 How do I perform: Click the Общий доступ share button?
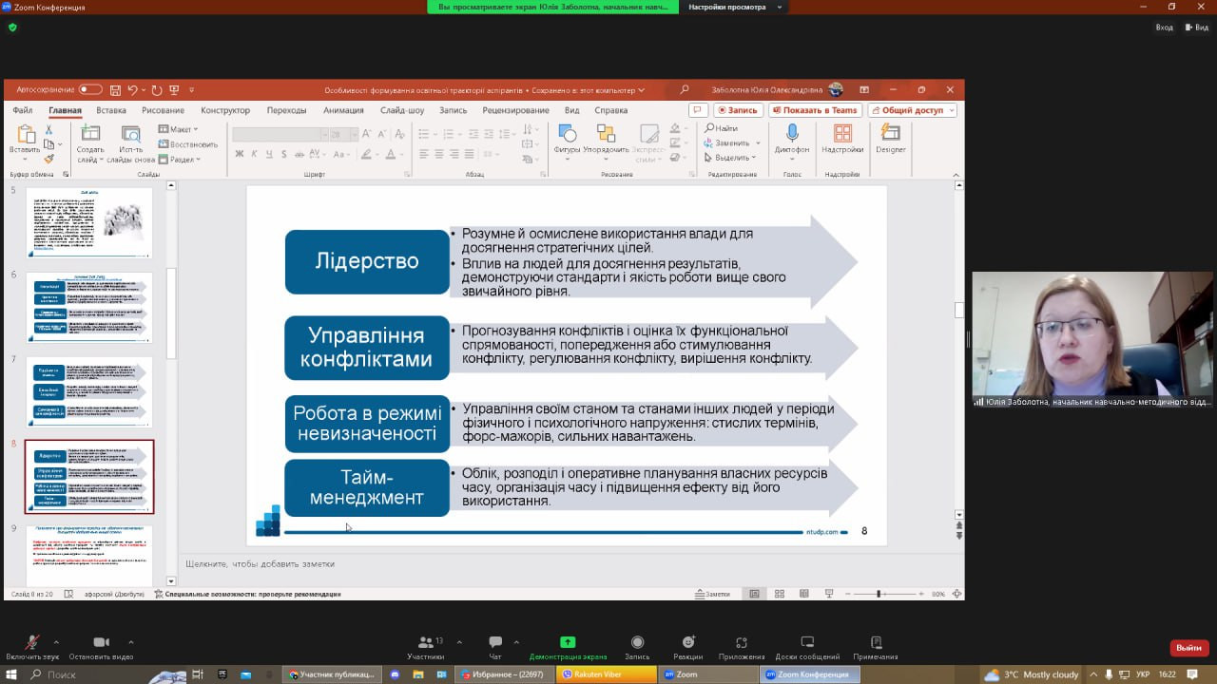pos(912,110)
